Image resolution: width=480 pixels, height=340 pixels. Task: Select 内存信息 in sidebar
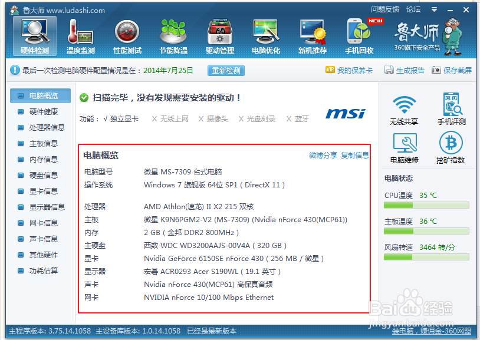(41, 160)
